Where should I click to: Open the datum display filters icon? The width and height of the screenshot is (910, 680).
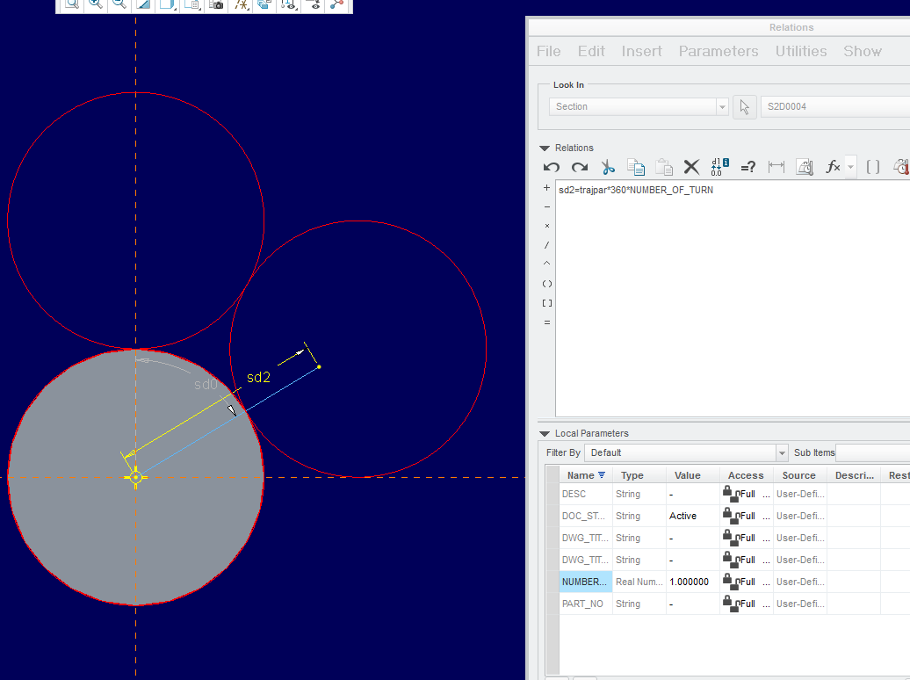pyautogui.click(x=241, y=4)
